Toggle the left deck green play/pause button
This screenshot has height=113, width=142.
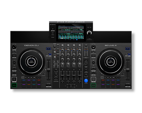pyautogui.click(x=14, y=85)
